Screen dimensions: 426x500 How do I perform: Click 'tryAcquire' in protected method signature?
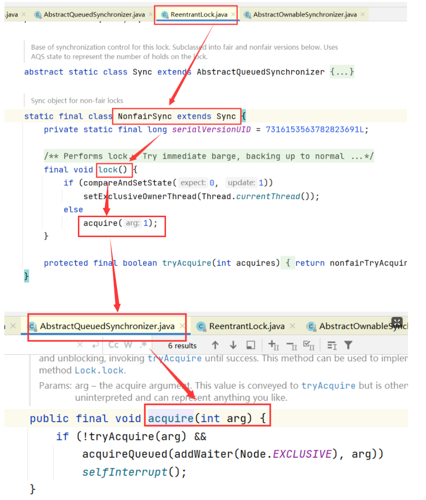pyautogui.click(x=186, y=263)
